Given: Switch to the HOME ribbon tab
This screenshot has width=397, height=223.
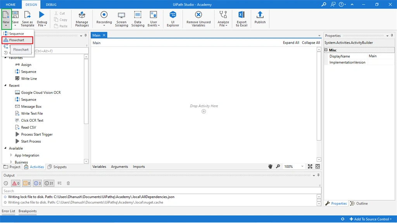Looking at the screenshot, I should coord(10,5).
